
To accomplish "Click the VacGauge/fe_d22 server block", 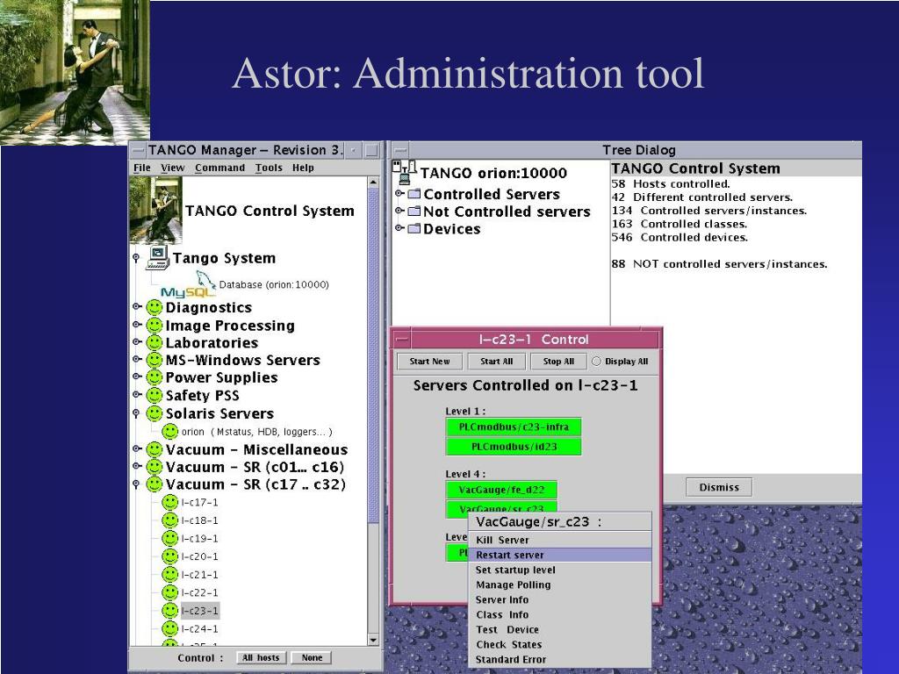I will click(x=501, y=490).
